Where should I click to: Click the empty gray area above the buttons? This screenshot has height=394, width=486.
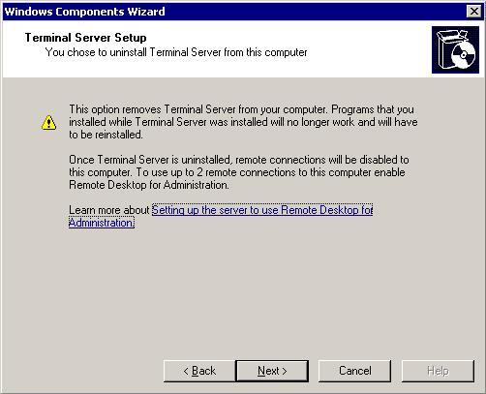point(242,290)
